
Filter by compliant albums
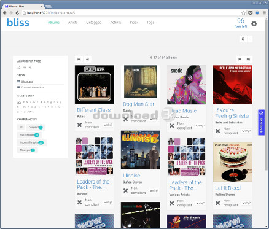(36, 127)
